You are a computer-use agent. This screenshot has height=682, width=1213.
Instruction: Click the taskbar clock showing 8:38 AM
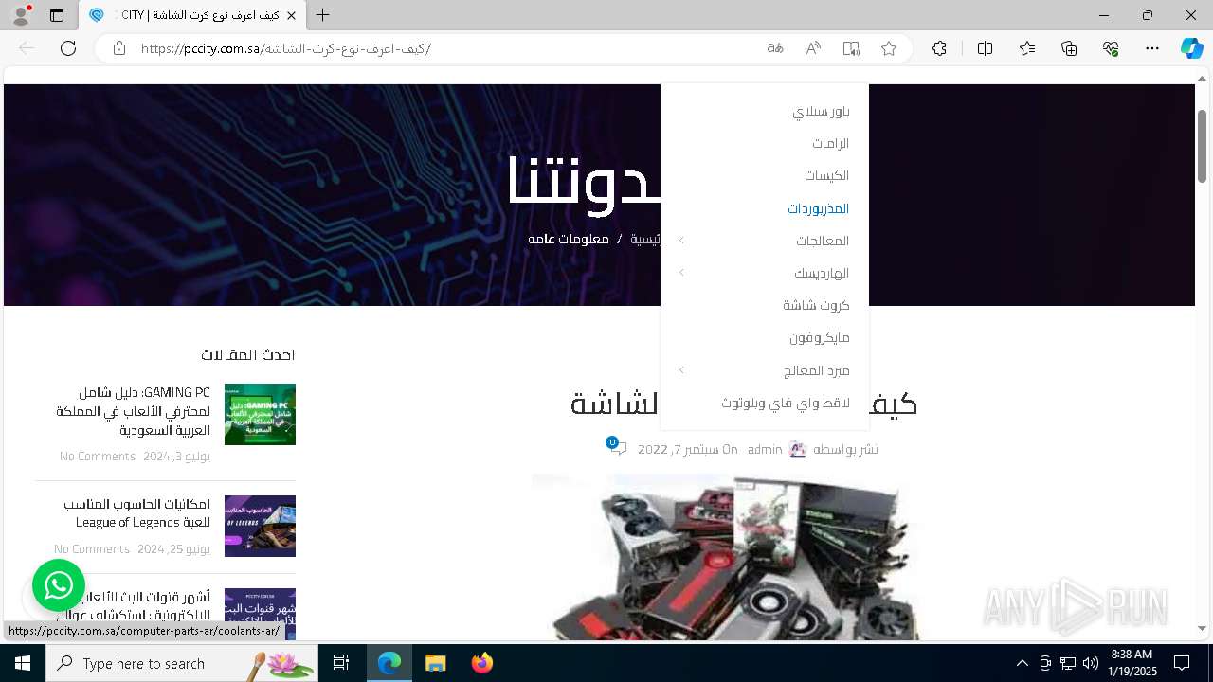1133,663
